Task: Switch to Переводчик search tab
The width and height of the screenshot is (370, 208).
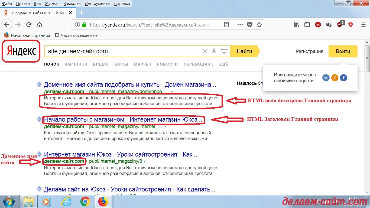Action: pos(198,64)
